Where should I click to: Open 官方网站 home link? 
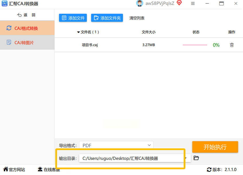pyautogui.click(x=14, y=170)
